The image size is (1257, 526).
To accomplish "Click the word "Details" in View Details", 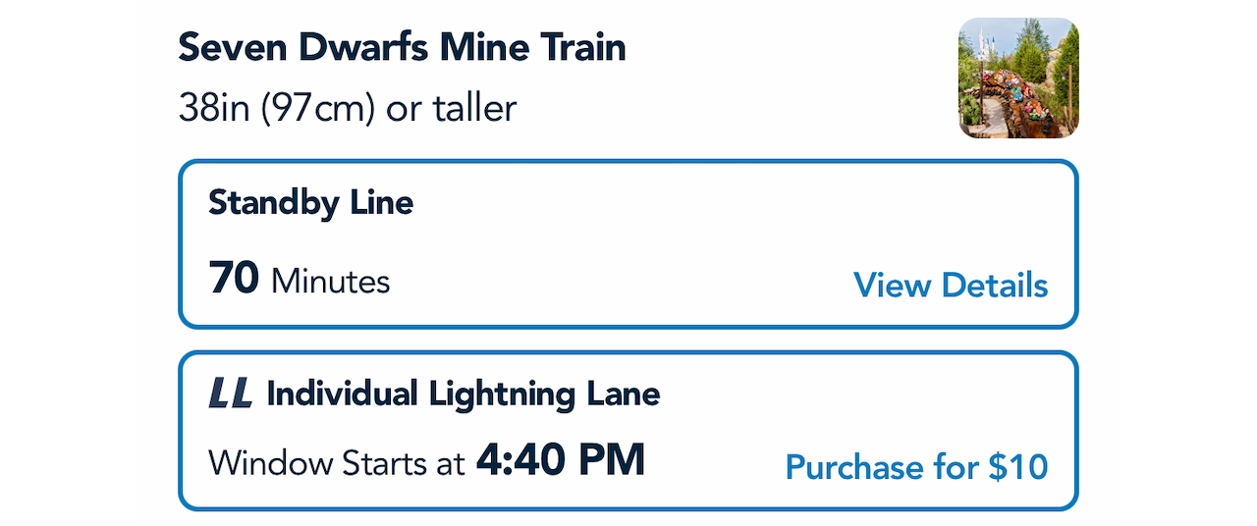I will pyautogui.click(x=994, y=285).
